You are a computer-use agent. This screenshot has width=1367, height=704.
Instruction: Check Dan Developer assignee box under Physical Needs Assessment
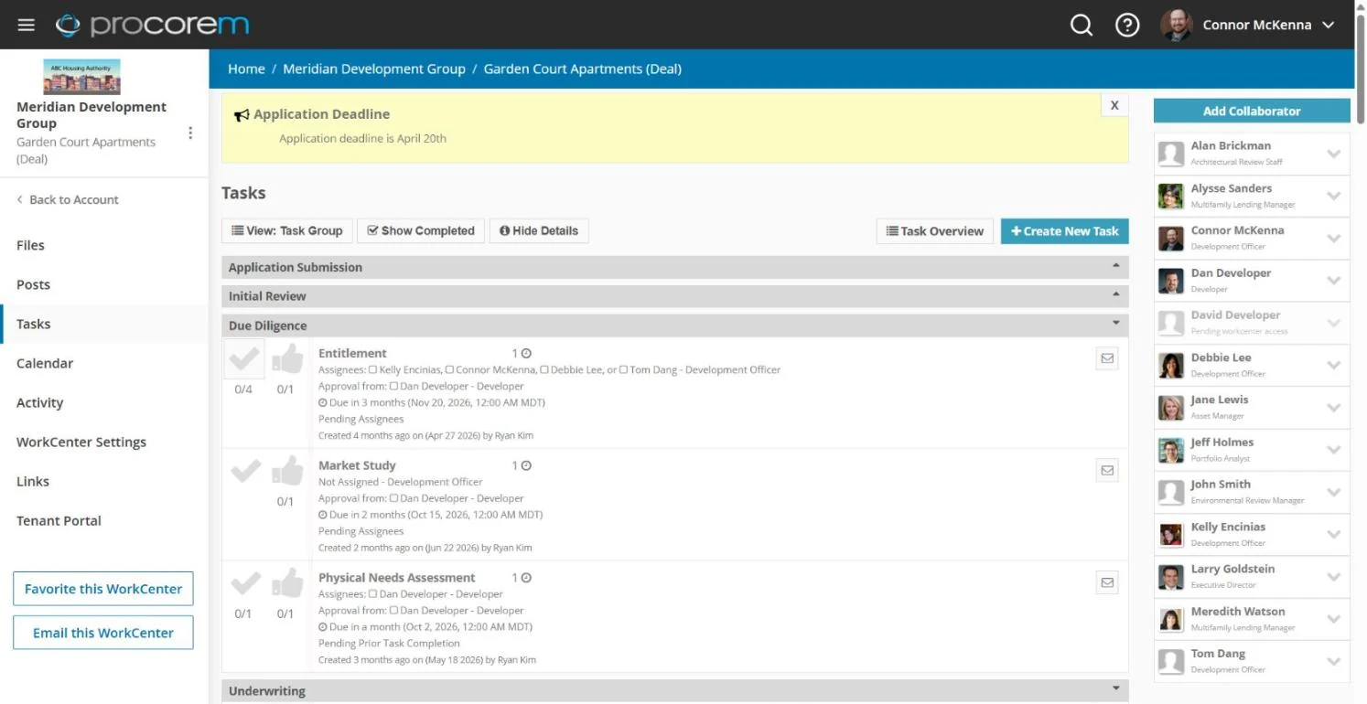(x=373, y=594)
